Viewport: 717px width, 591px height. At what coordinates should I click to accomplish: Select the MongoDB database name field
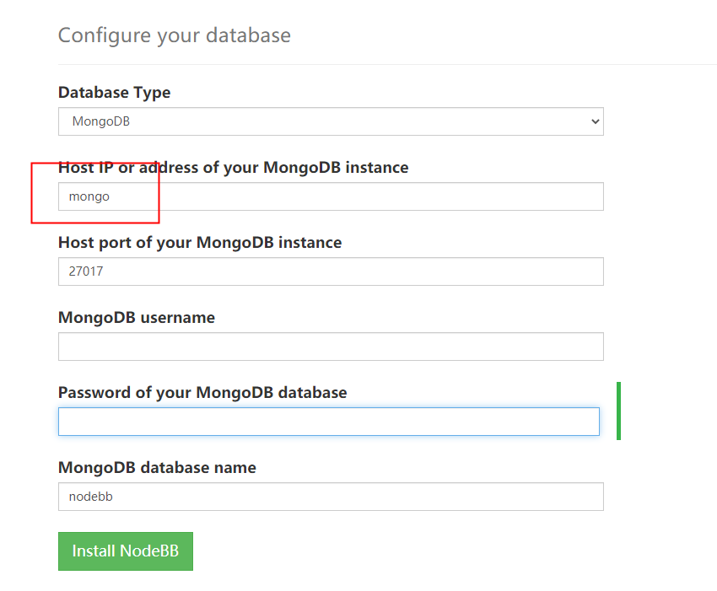point(331,497)
